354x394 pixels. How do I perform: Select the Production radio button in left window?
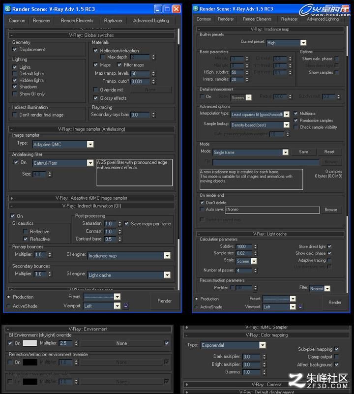pos(8,297)
